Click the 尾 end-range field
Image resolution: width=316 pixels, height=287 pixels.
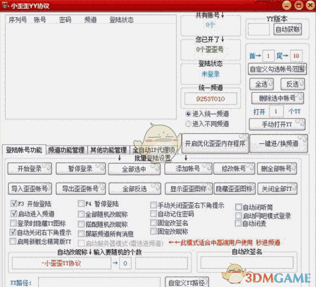coord(296,56)
